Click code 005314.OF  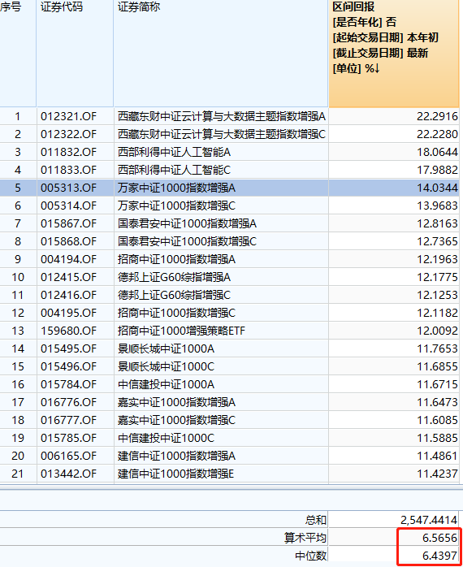[68, 206]
